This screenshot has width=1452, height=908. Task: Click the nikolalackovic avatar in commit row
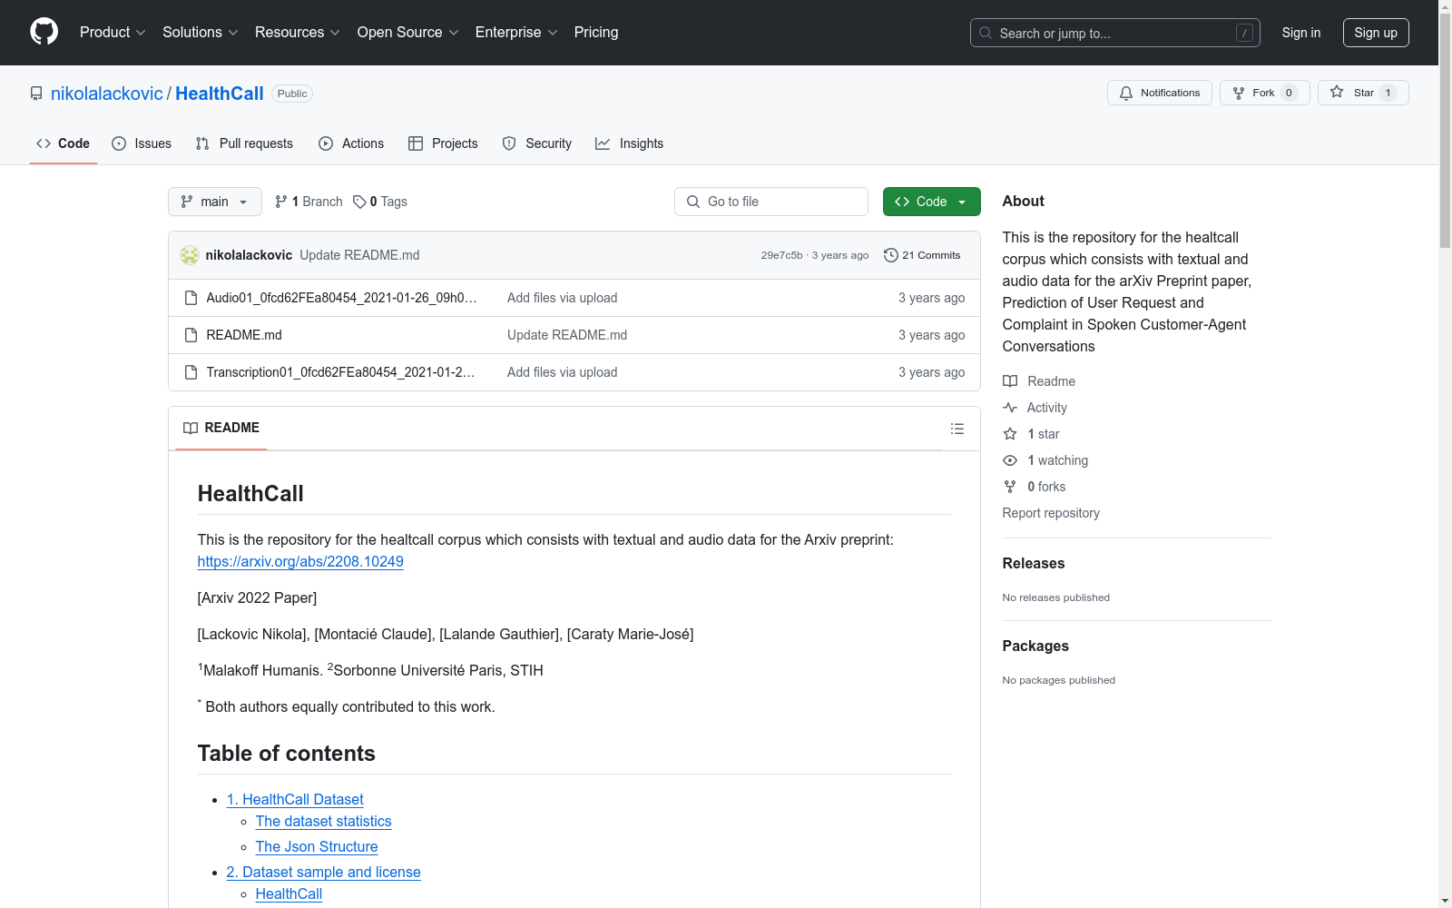(190, 255)
